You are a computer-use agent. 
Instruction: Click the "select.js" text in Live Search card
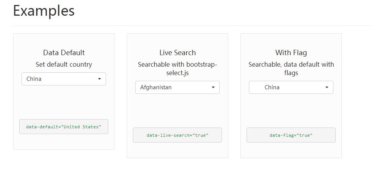[x=177, y=73]
